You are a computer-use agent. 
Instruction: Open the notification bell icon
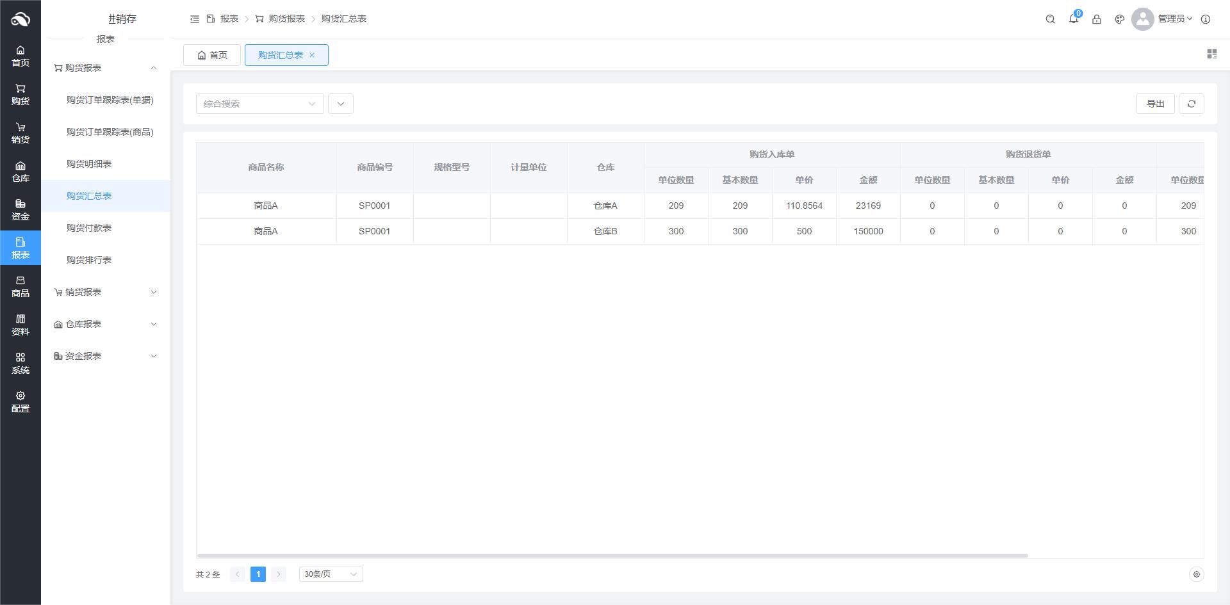pos(1073,19)
